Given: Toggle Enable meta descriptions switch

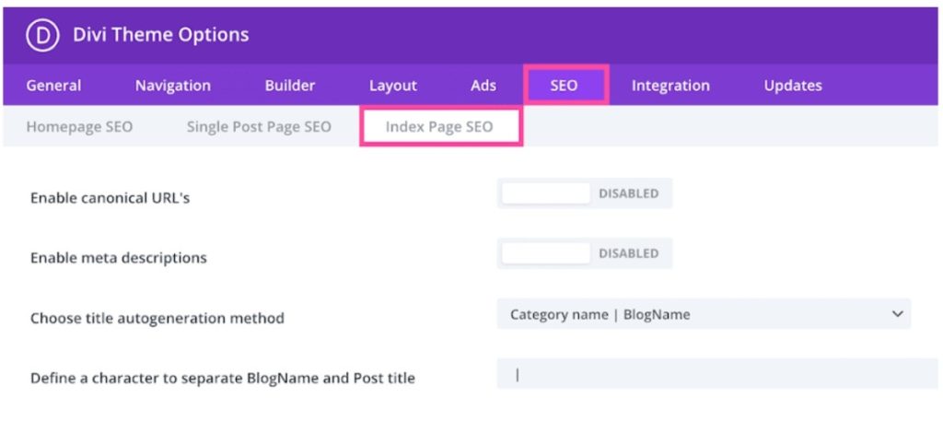Looking at the screenshot, I should (584, 253).
